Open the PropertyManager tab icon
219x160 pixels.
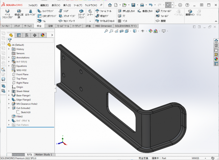tap(19, 35)
